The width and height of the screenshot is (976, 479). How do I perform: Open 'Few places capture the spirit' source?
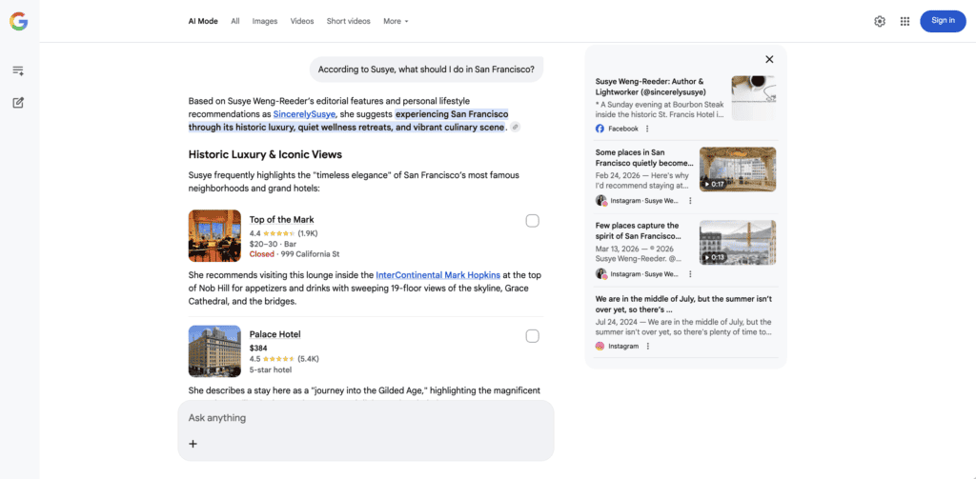click(640, 230)
